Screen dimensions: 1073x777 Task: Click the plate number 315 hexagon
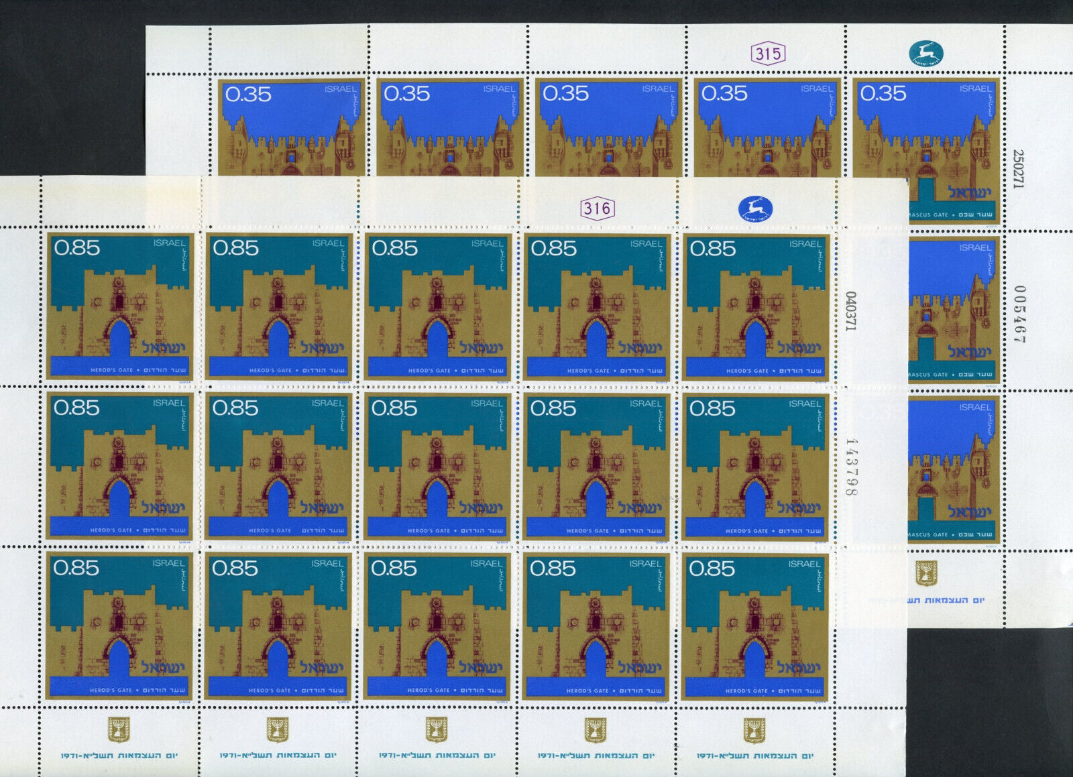pyautogui.click(x=769, y=54)
